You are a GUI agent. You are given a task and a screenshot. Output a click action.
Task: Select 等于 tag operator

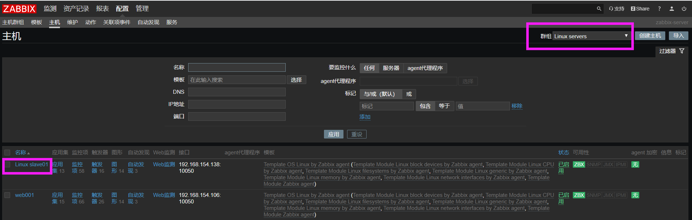(444, 106)
